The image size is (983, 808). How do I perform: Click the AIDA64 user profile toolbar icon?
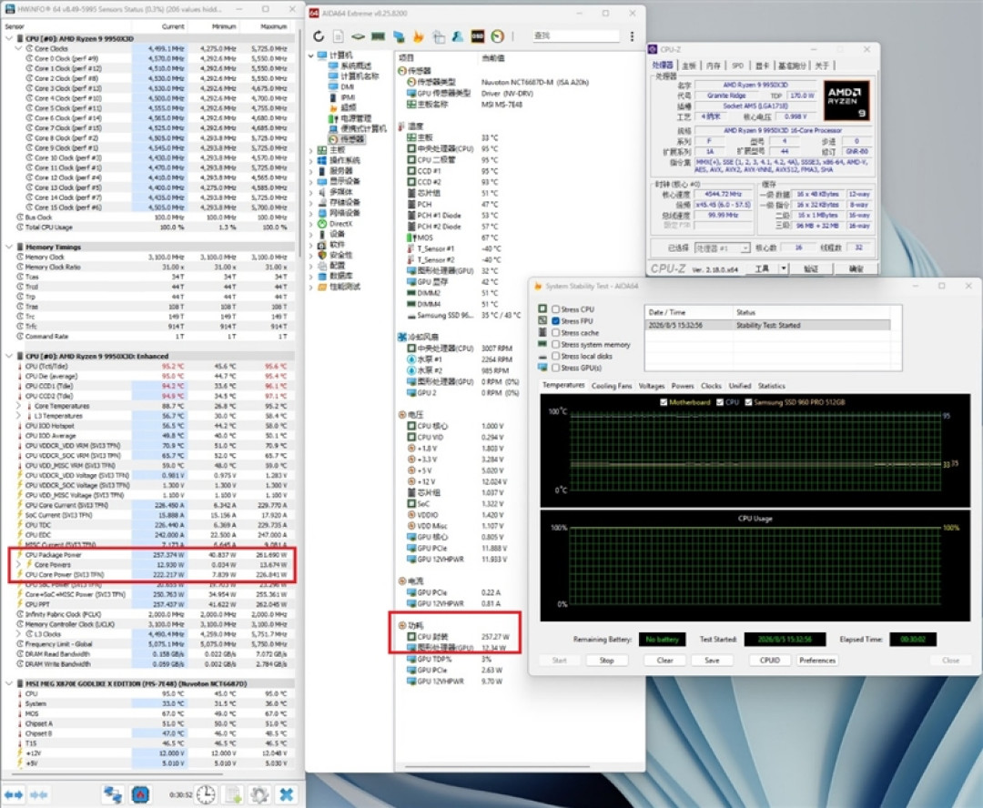458,36
